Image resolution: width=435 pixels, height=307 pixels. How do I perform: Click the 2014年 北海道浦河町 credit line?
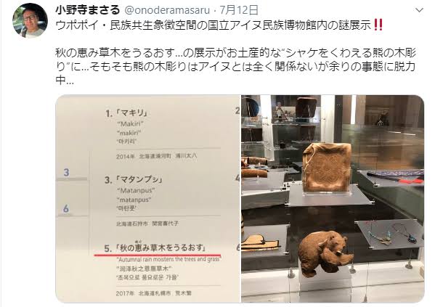(x=157, y=156)
